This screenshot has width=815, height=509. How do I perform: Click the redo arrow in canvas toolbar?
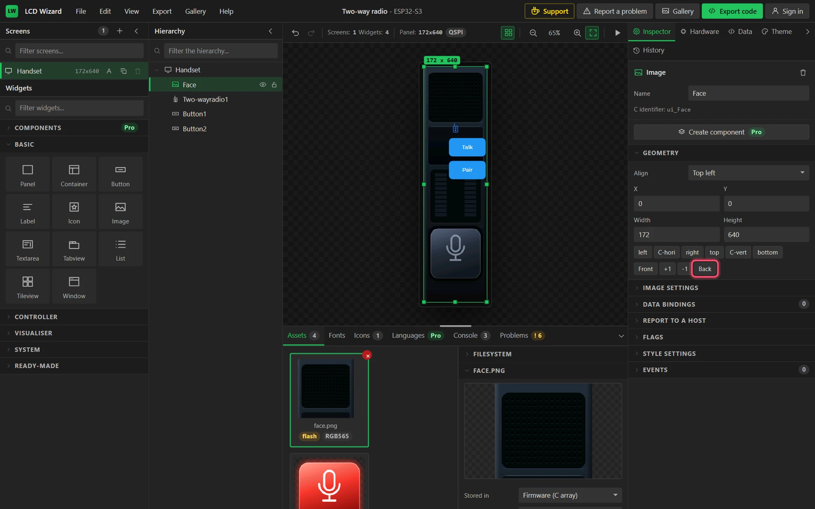311,33
